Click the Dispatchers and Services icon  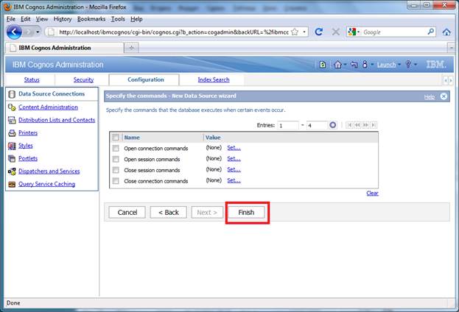point(12,171)
